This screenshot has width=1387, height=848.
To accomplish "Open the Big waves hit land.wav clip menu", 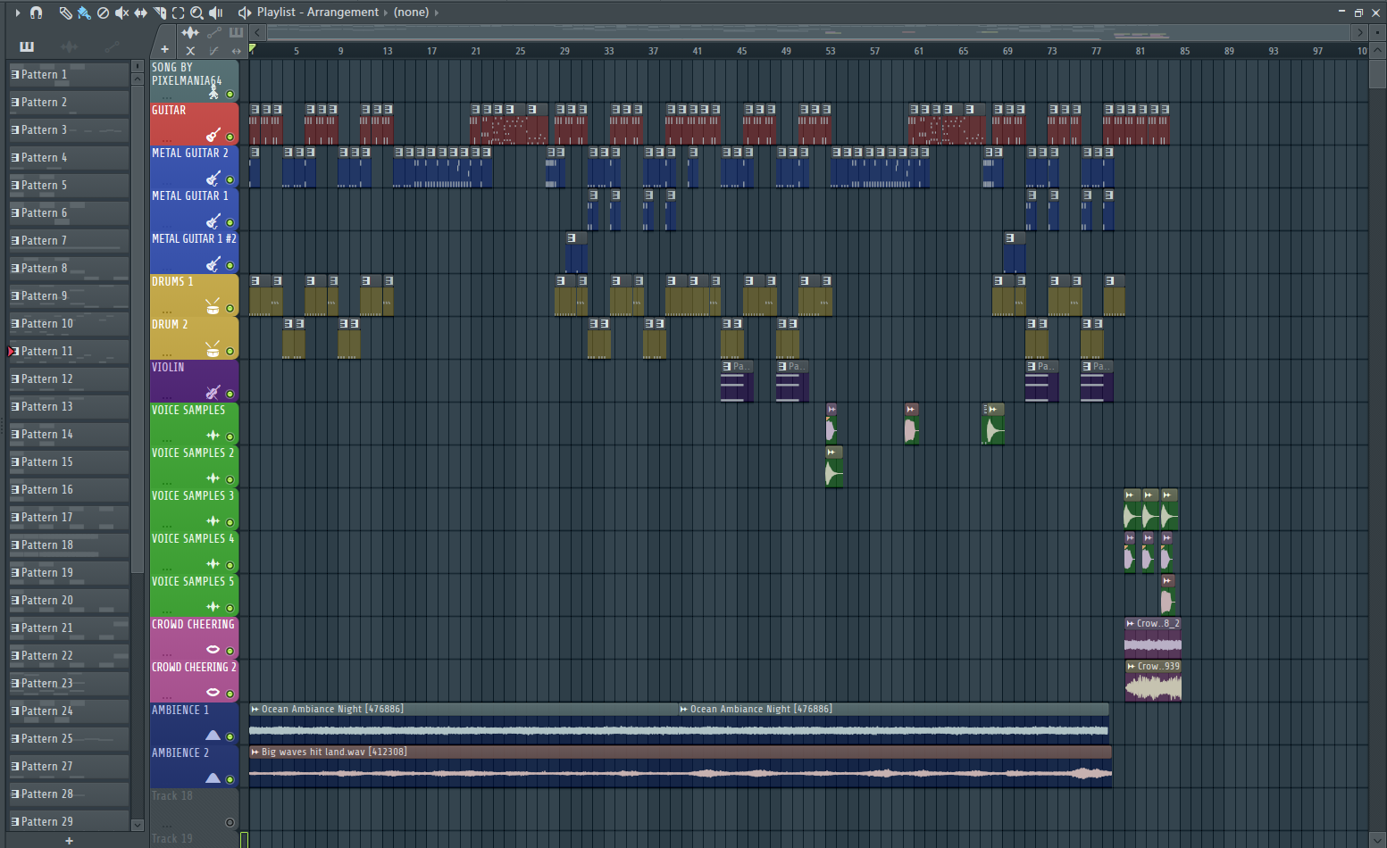I will (255, 752).
